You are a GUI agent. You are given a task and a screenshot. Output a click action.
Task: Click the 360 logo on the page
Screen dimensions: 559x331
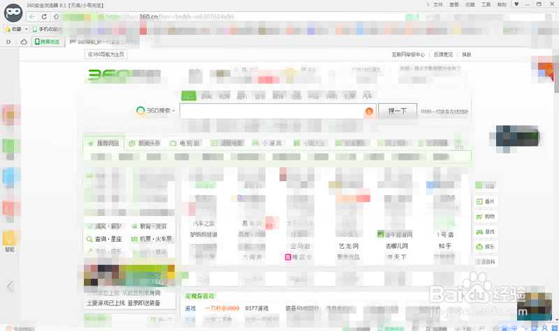[x=124, y=75]
